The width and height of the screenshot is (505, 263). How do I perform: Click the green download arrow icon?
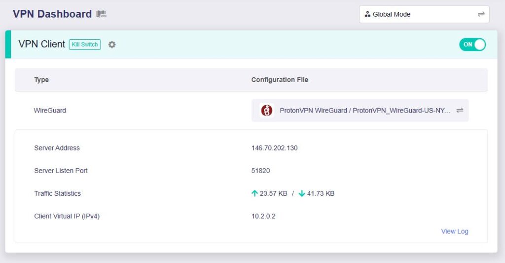click(x=302, y=193)
